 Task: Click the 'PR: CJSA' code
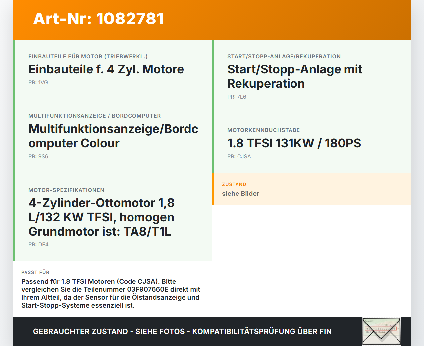pyautogui.click(x=239, y=156)
